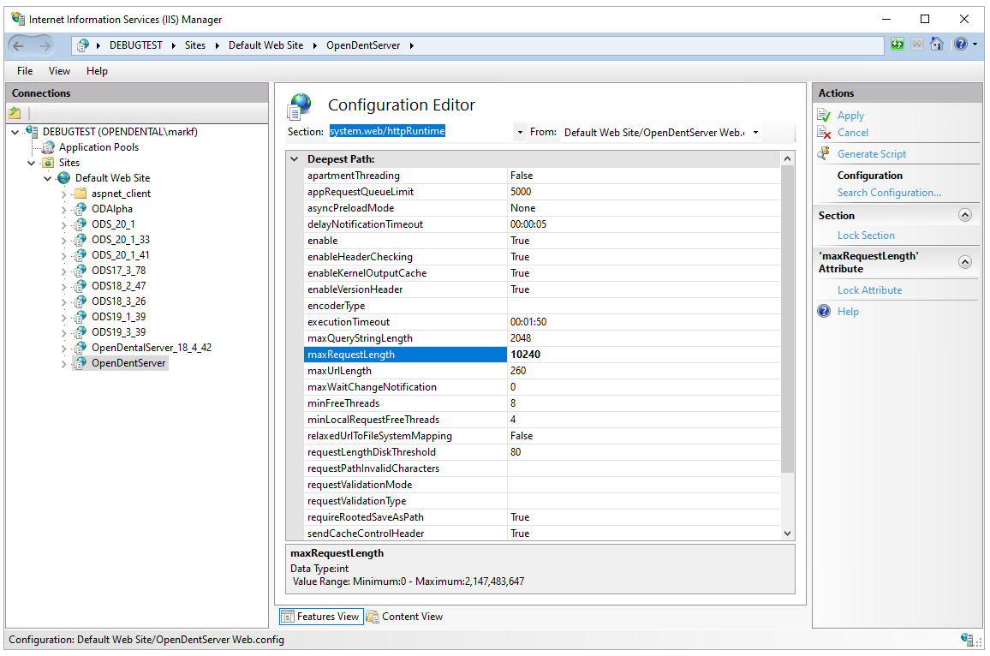Click the root node icon in breadcrumb bar
This screenshot has height=656, width=990.
click(x=83, y=45)
